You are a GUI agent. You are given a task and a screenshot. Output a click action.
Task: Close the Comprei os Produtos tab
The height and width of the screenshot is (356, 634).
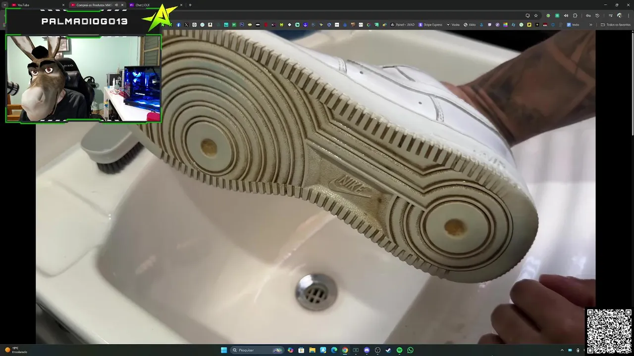click(x=122, y=5)
